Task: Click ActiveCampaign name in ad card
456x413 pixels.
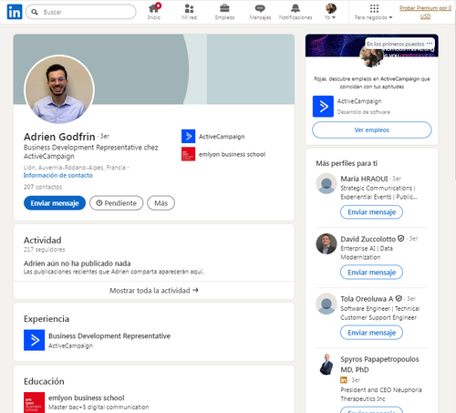Action: (359, 101)
